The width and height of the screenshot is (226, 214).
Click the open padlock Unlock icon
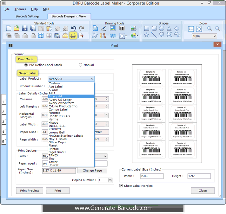pos(33,36)
